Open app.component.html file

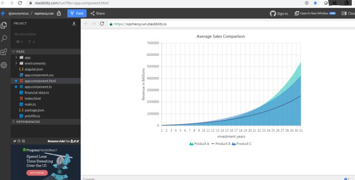pos(46,81)
